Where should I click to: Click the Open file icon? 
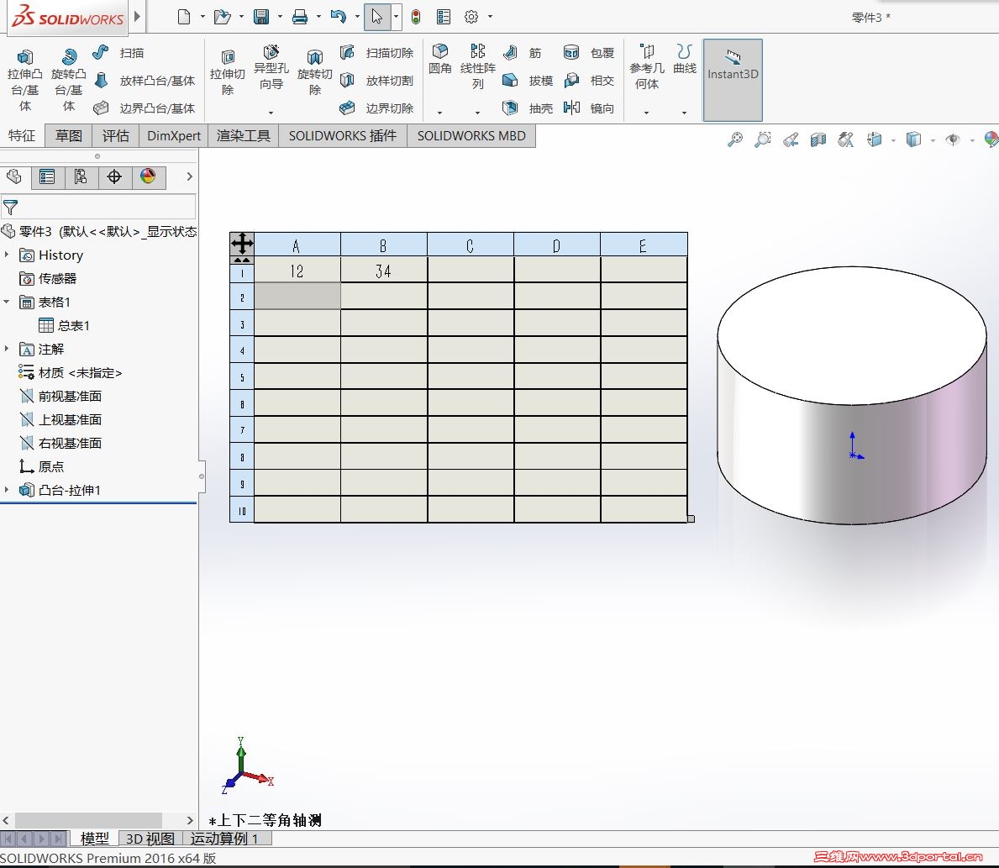click(222, 17)
